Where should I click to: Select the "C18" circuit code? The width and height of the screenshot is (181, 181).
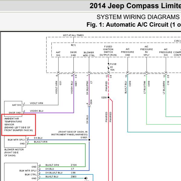pyautogui.click(x=168, y=83)
